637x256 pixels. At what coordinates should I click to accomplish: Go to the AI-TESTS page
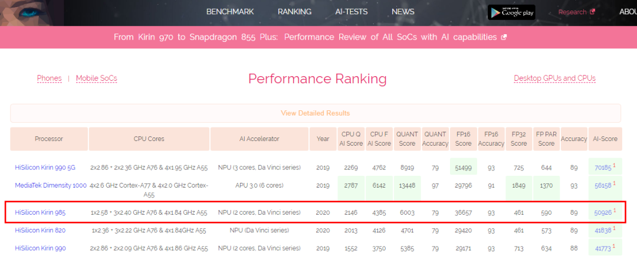click(352, 12)
